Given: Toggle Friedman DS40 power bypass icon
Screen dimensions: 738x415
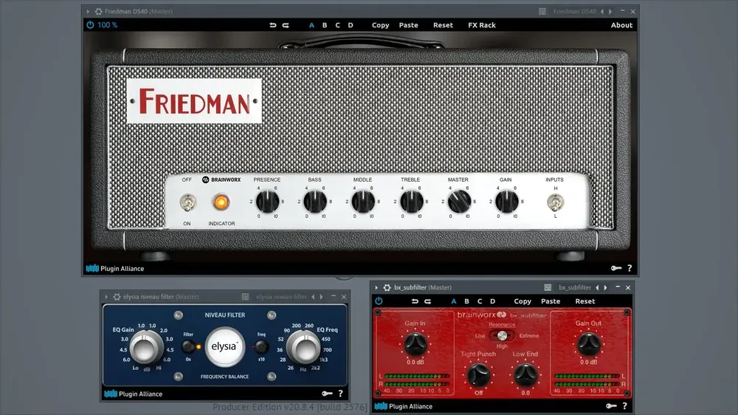Looking at the screenshot, I should click(90, 25).
